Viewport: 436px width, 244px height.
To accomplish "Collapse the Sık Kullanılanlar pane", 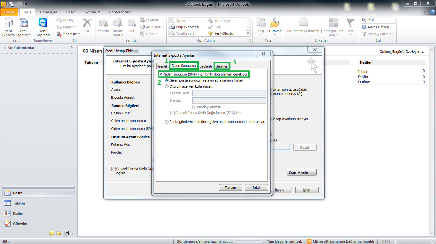I will 71,46.
